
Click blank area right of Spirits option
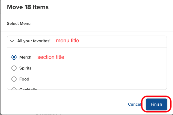point(98,68)
